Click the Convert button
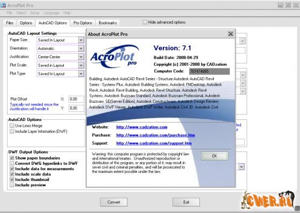This screenshot has width=300, height=213. [114, 202]
